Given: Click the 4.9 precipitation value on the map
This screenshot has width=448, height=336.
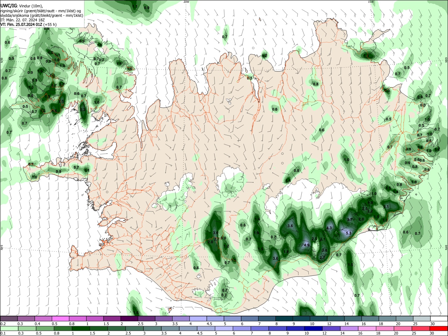Looking at the screenshot, I should (307, 245).
